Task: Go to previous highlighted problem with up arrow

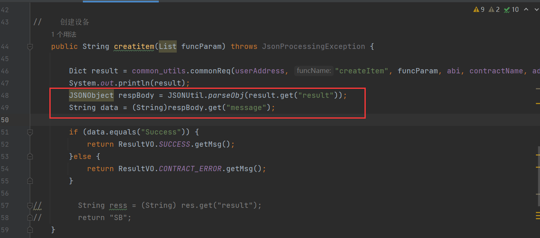Action: coord(526,9)
